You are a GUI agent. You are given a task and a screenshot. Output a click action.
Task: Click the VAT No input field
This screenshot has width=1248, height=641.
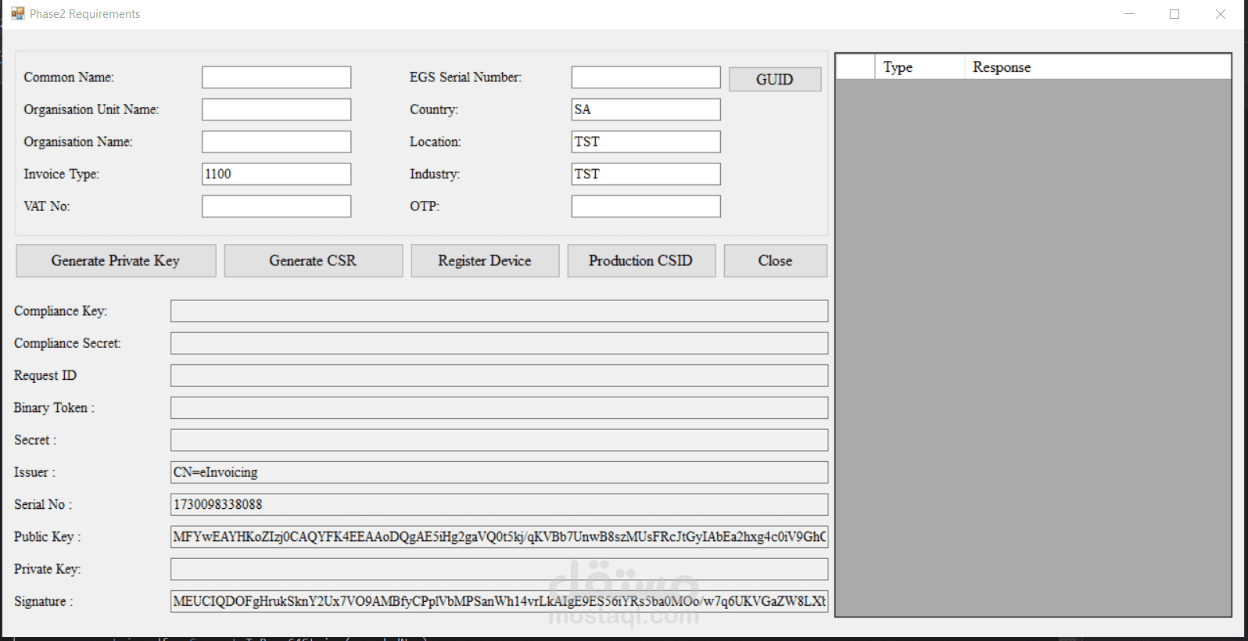click(x=276, y=206)
